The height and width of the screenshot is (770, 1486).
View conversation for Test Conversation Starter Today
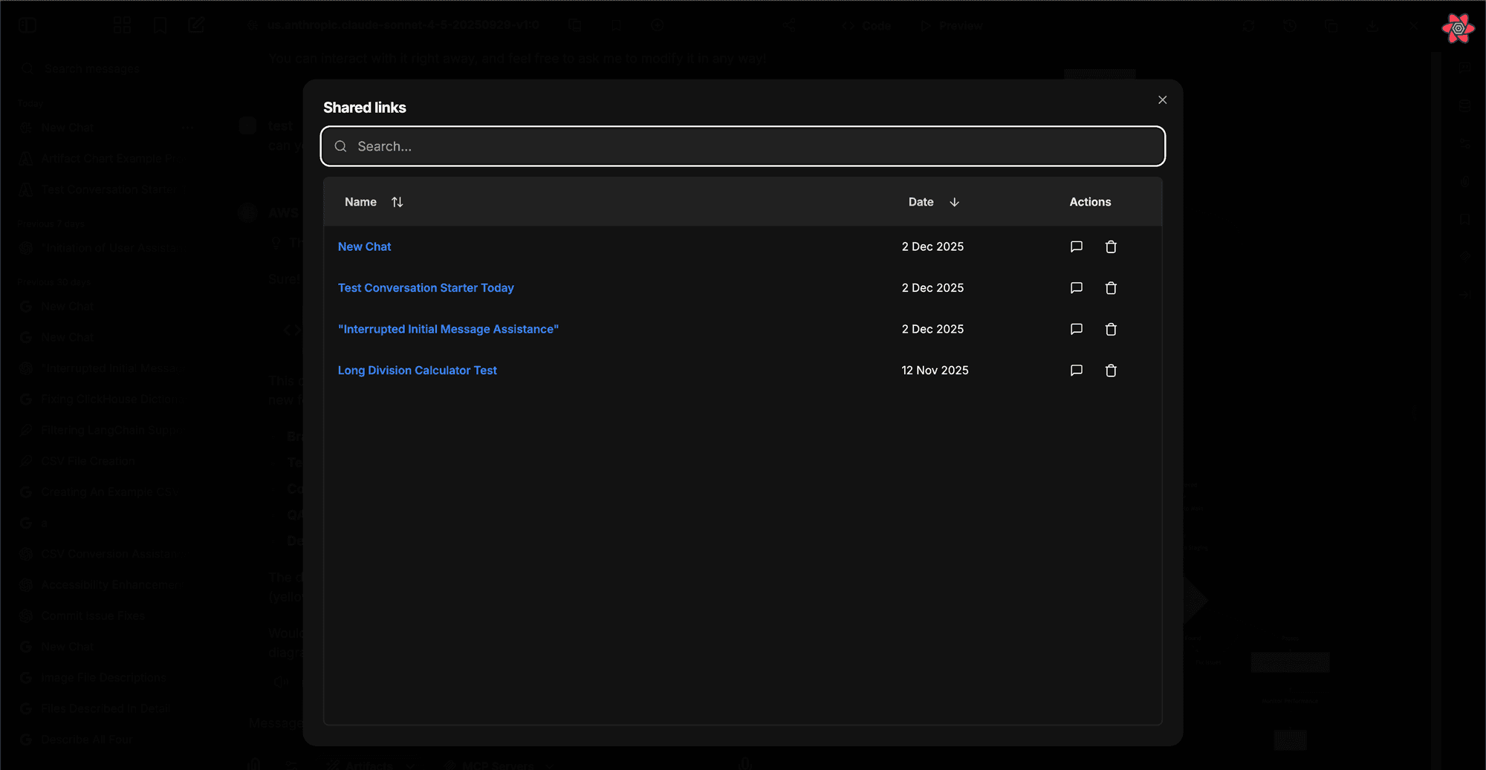(1076, 288)
